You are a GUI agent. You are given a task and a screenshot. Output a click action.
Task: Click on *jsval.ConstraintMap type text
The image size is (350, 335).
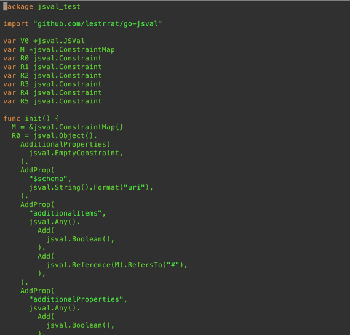(x=72, y=50)
